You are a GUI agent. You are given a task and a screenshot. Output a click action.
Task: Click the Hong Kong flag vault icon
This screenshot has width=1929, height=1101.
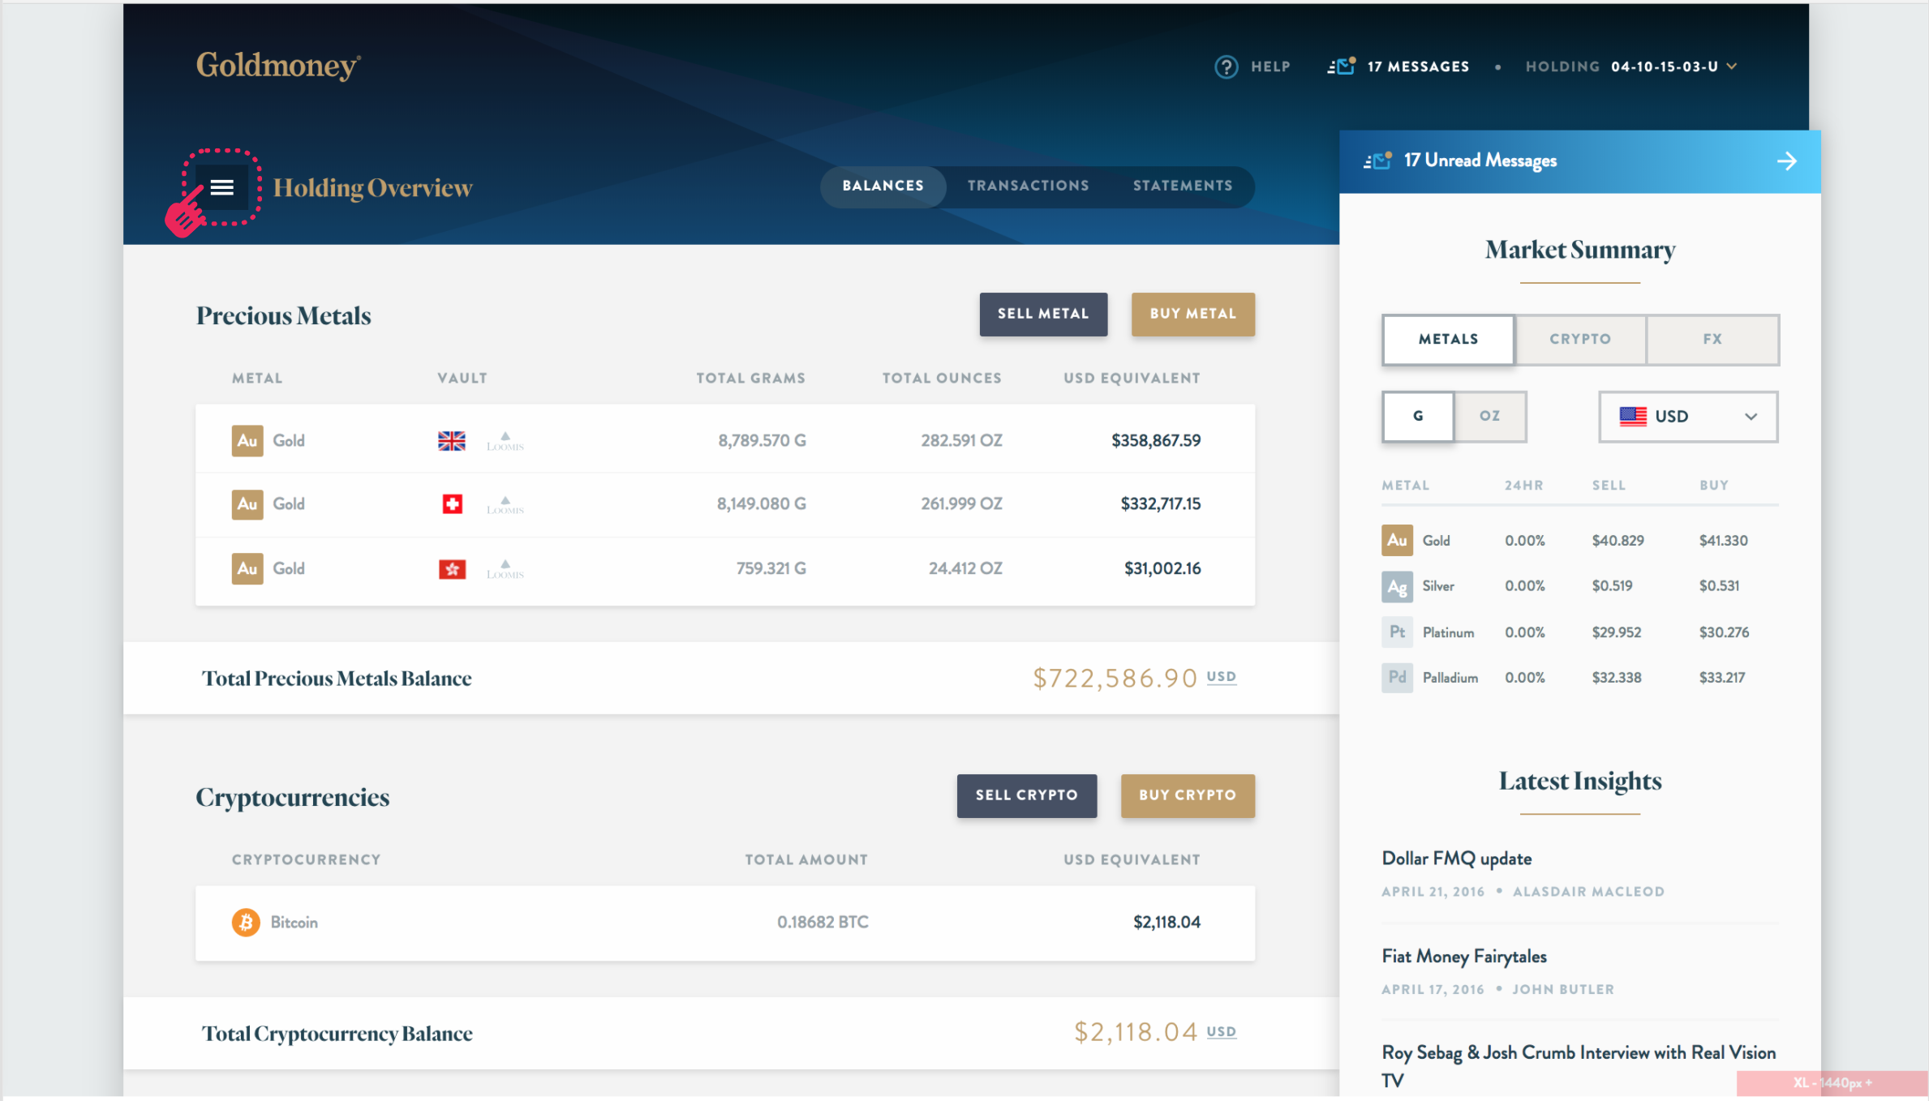(x=452, y=569)
